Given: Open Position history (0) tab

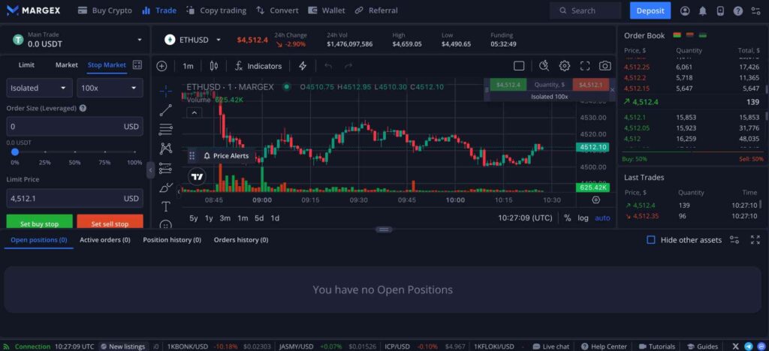Looking at the screenshot, I should point(172,240).
